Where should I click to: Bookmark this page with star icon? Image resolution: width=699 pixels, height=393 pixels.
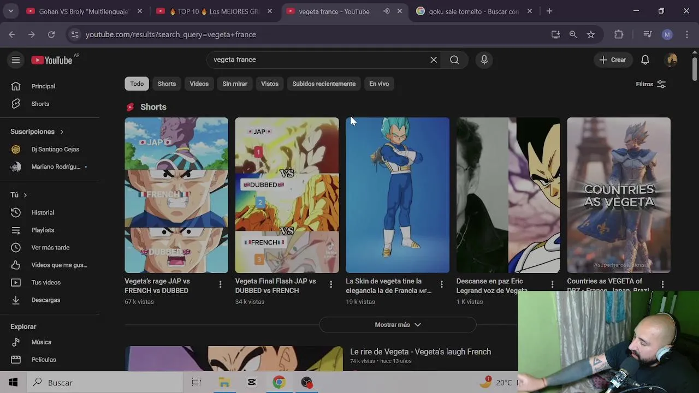point(591,34)
